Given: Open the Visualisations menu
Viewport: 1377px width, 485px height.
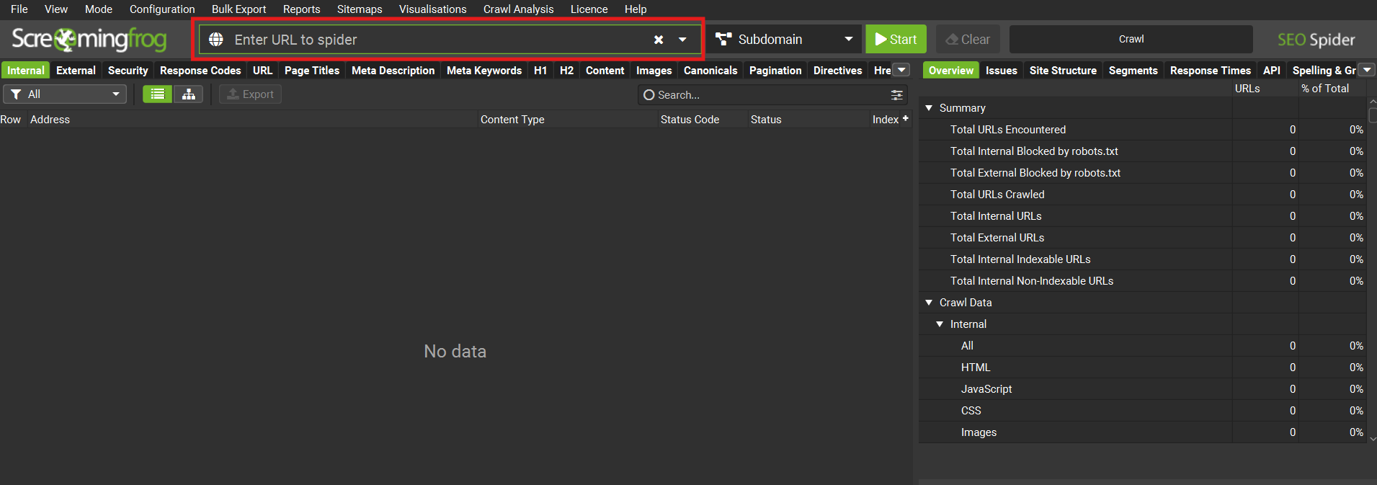Looking at the screenshot, I should pos(433,9).
